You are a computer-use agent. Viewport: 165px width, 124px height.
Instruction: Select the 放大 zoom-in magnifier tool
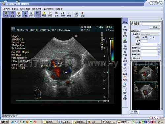coord(125,85)
